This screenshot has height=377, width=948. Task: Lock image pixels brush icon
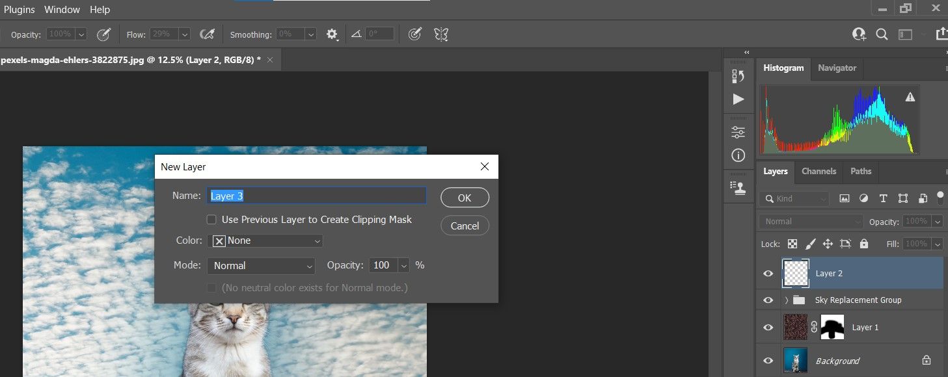811,244
